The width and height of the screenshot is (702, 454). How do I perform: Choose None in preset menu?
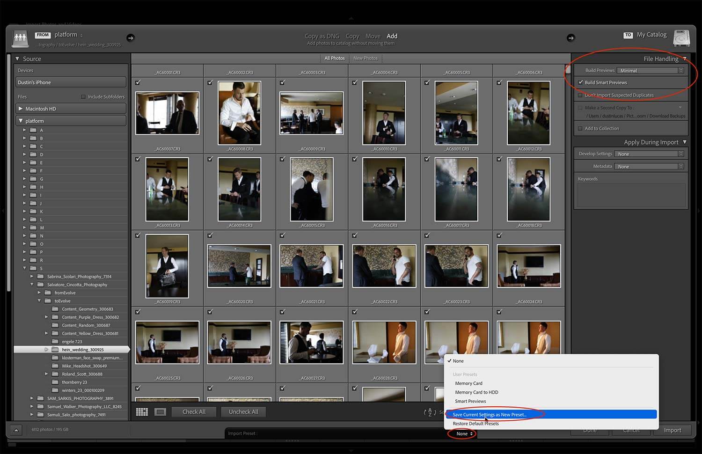click(551, 361)
